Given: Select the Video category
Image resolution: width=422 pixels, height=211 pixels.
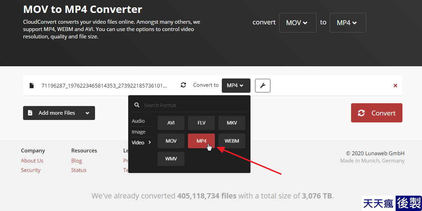Looking at the screenshot, I should [x=141, y=142].
